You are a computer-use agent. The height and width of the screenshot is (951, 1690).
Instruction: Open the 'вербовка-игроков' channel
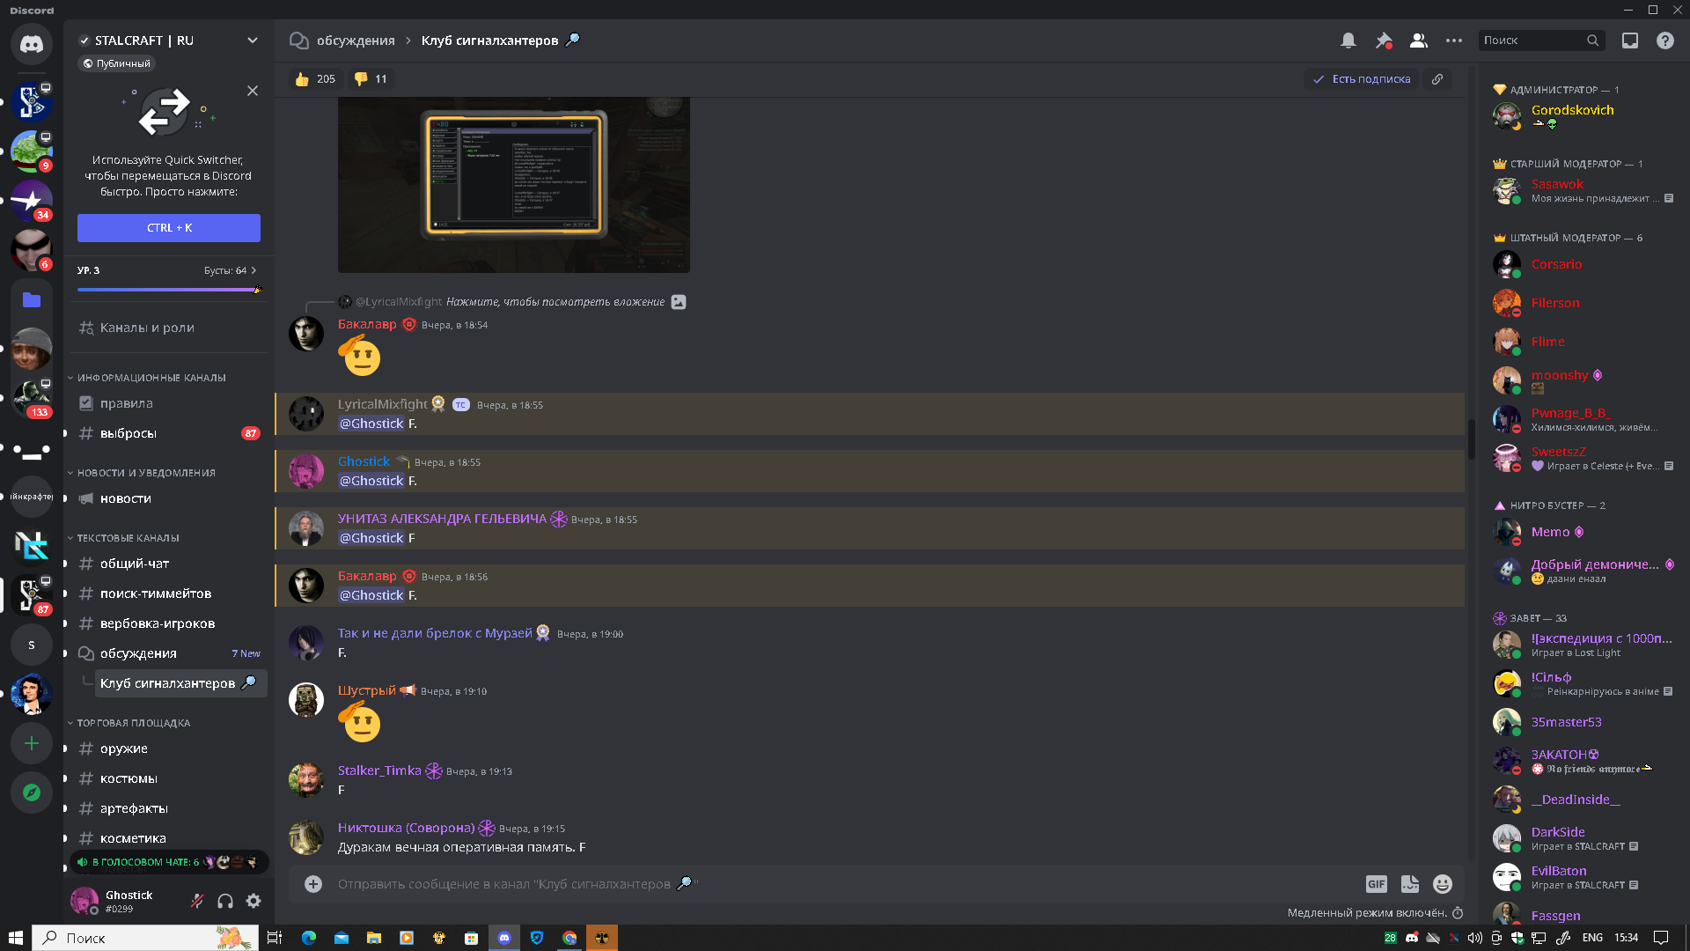[x=168, y=623]
